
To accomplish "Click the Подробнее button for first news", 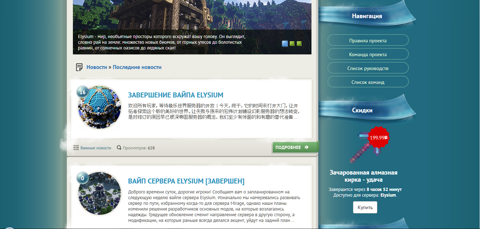I will point(296,147).
